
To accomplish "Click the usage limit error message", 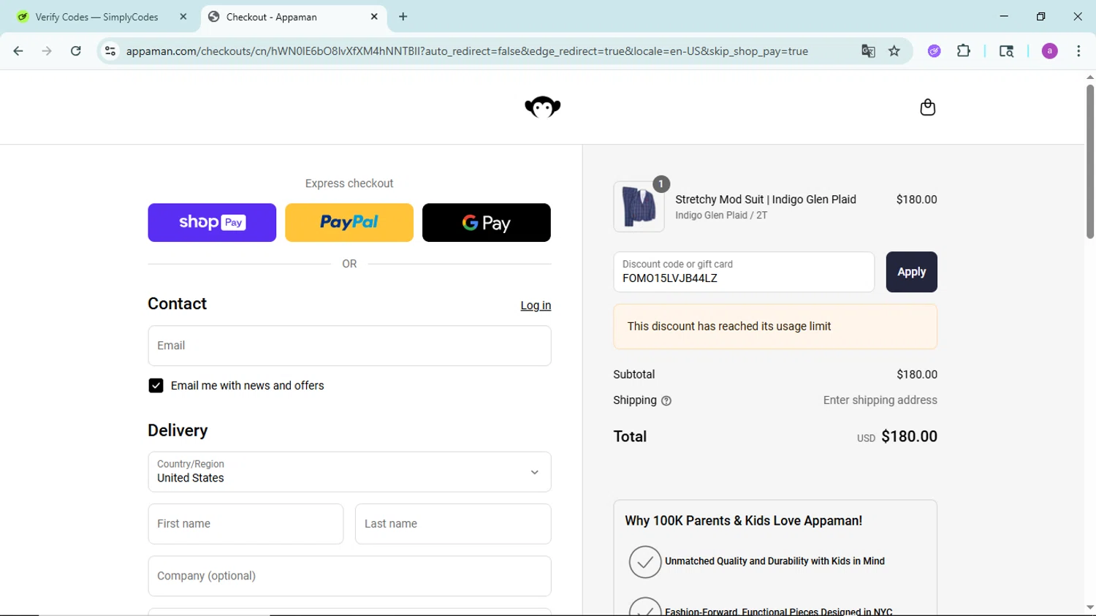I will coord(775,327).
